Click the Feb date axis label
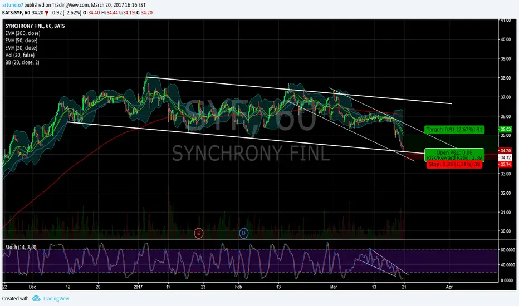The image size is (519, 306). coord(238,287)
